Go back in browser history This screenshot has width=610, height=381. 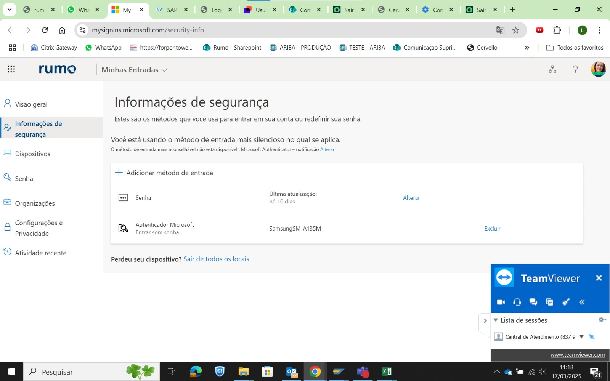pyautogui.click(x=10, y=30)
